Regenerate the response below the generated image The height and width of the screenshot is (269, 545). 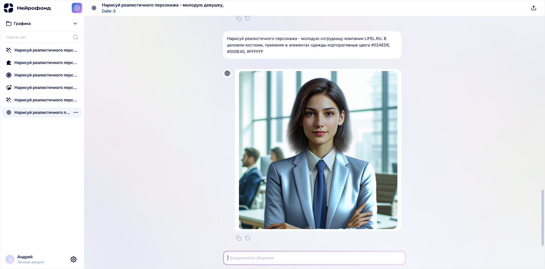coord(248,238)
